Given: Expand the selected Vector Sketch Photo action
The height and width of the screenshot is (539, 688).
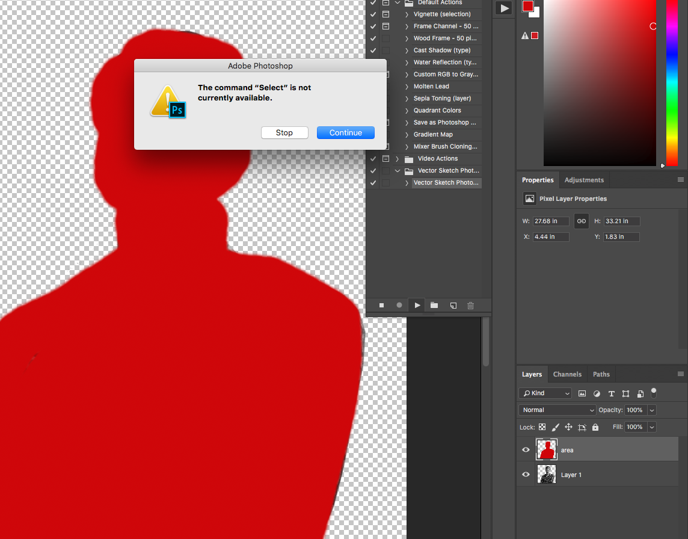Looking at the screenshot, I should pyautogui.click(x=407, y=183).
